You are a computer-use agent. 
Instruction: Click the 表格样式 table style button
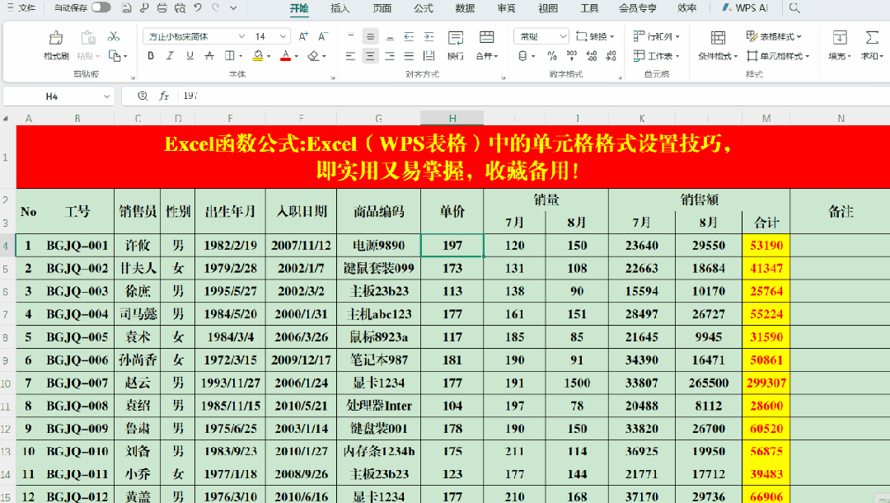pyautogui.click(x=774, y=36)
